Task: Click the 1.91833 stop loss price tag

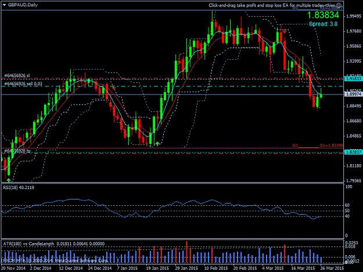Action: click(x=353, y=79)
